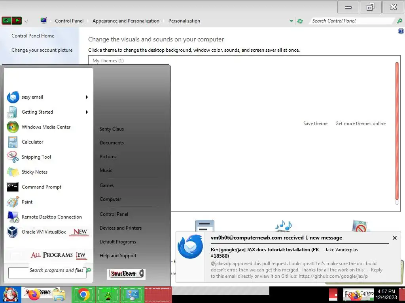Switch to Control Panel taskbar button

click(132, 295)
